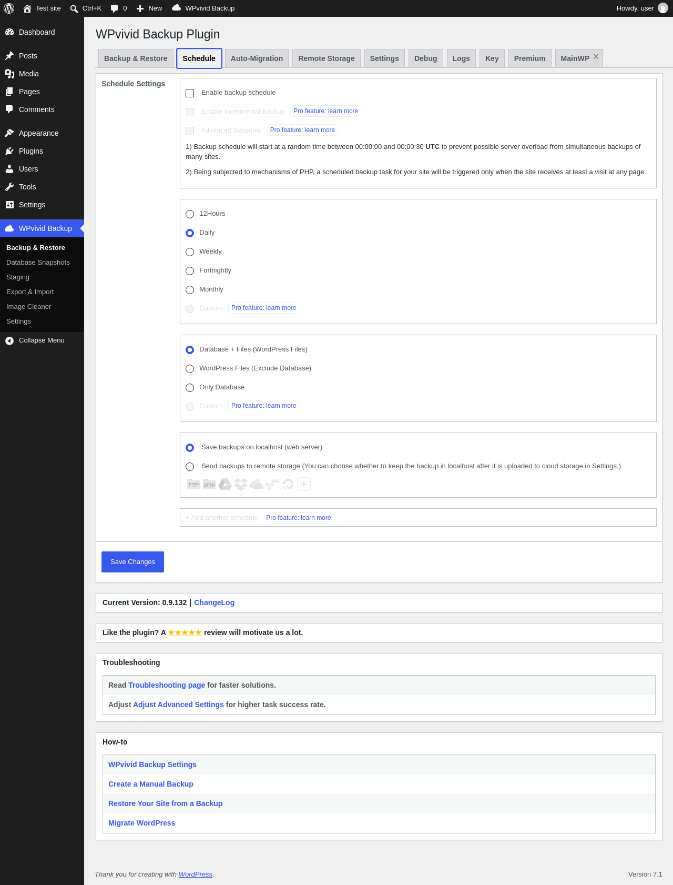Open Users in the sidebar
Screen dimensions: 673x885
pos(42,169)
